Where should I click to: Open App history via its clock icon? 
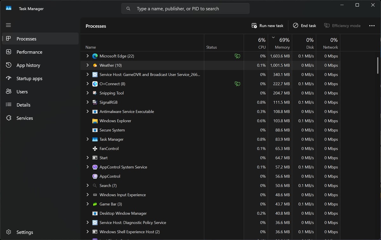[9, 65]
